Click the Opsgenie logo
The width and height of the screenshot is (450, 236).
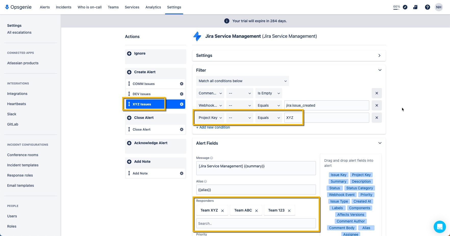pos(18,7)
